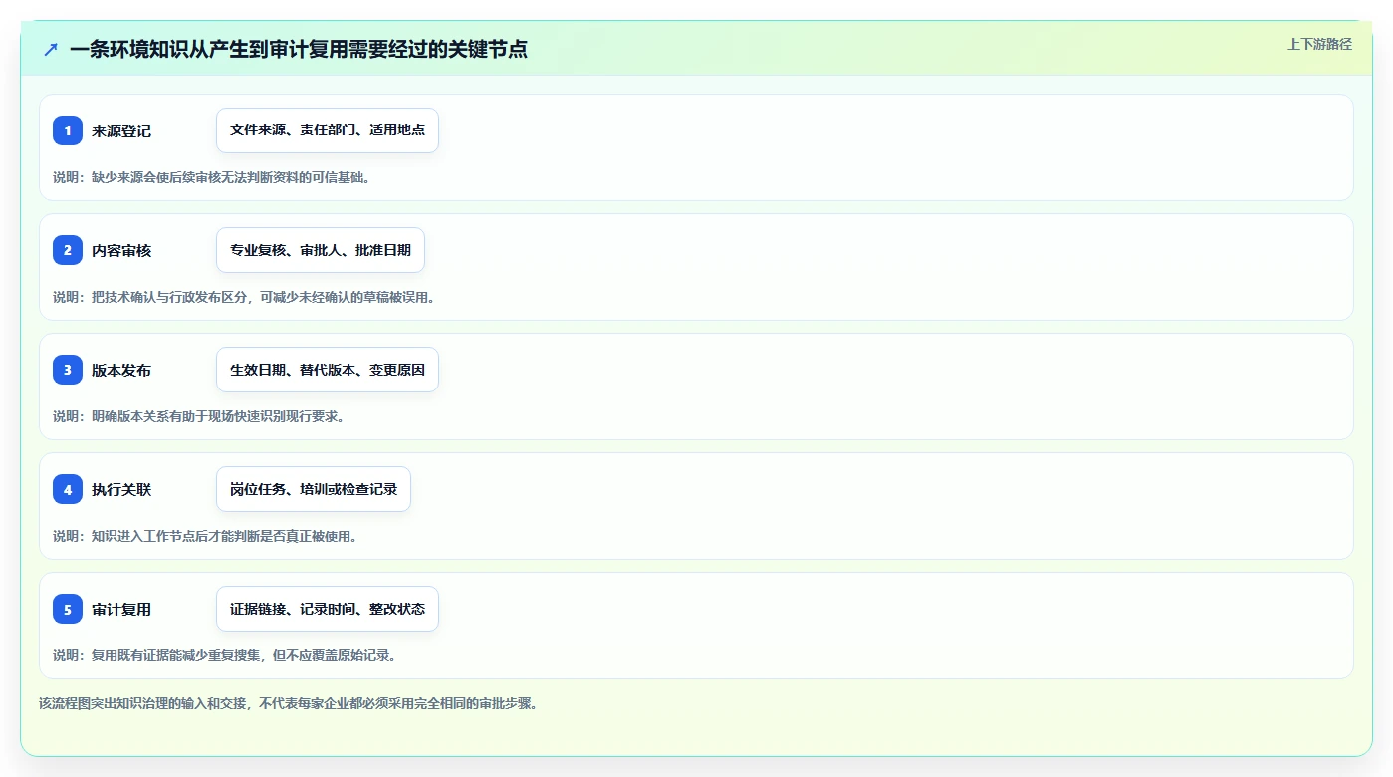Click the heading 一条环境知识从产生到审计复用需要经过的关键节点
Screen dimensions: 1393x777
(299, 49)
